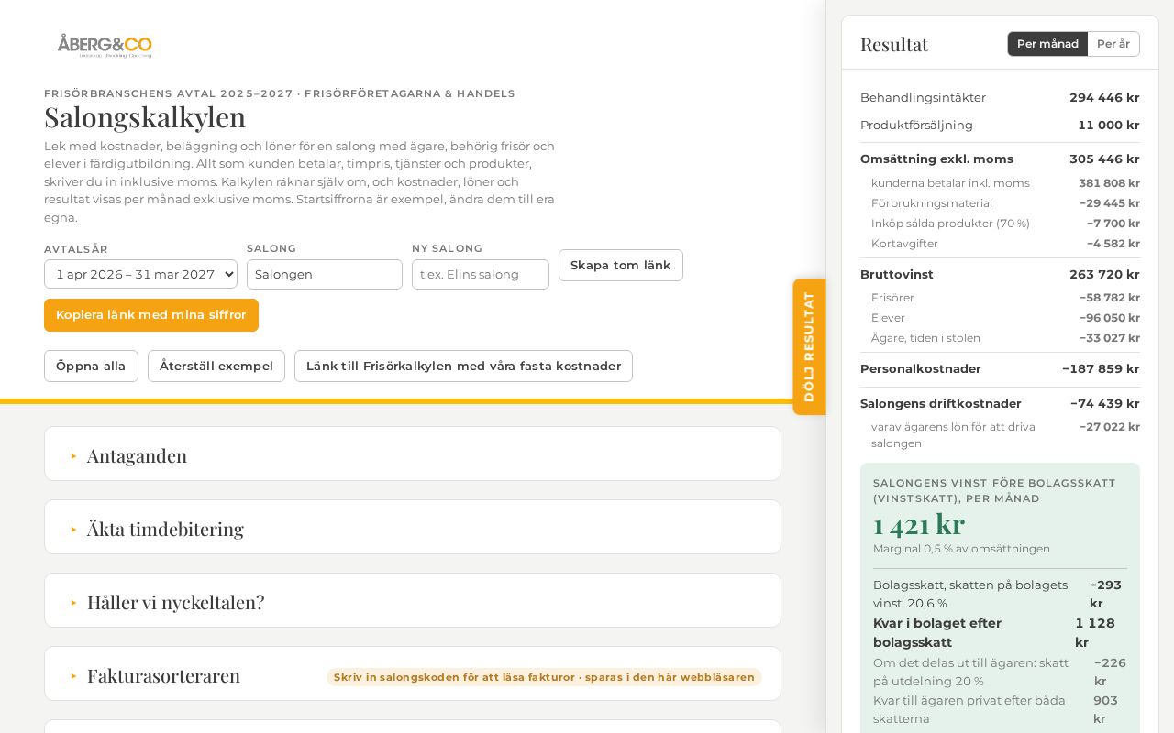The image size is (1174, 733).
Task: Click the Förbrukningsmaterial −29 445 kr row
Action: (x=1005, y=202)
